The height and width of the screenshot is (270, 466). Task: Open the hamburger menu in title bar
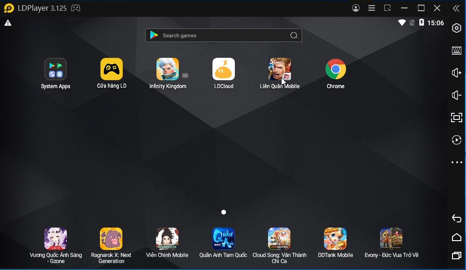tap(372, 8)
